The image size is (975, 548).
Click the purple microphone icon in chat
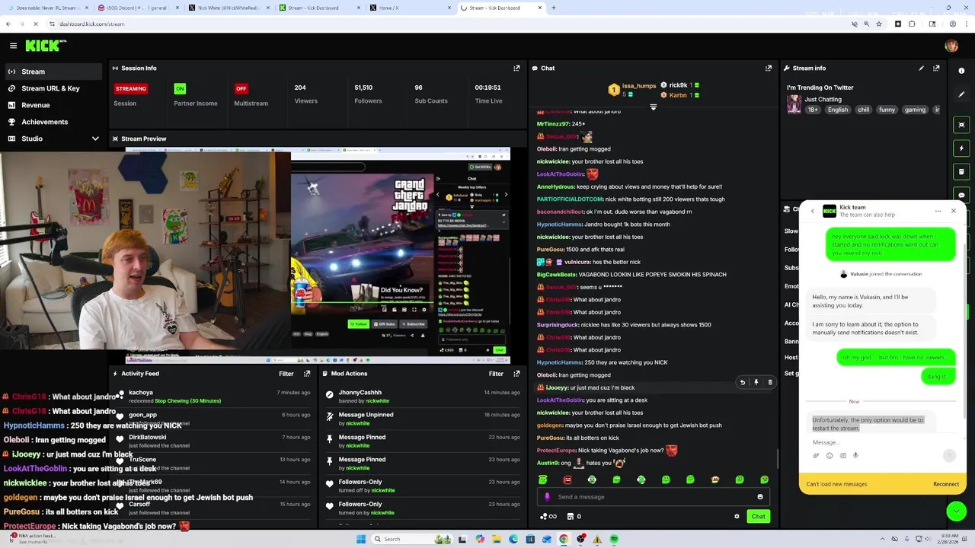click(x=547, y=497)
